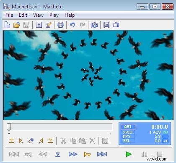Click the 0:00.0 time display
The image size is (176, 163).
click(160, 127)
